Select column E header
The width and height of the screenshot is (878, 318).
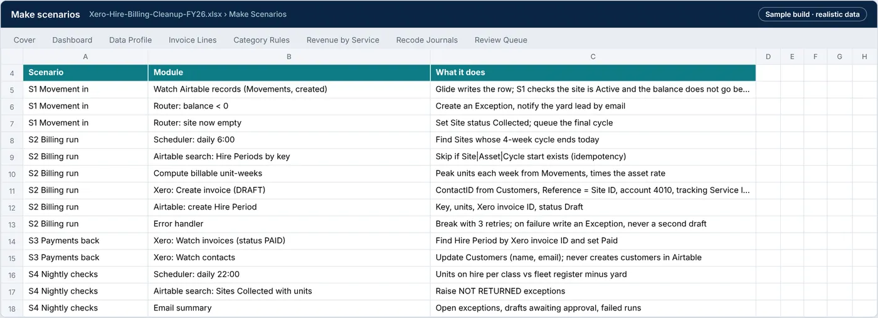click(x=792, y=56)
